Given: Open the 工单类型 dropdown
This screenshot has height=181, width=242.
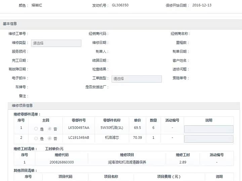Looking at the screenshot, I should click(136, 79).
